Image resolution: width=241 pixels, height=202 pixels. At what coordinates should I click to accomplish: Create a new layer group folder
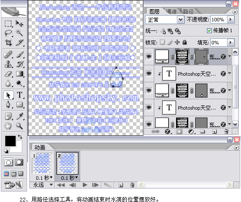pos(203,131)
